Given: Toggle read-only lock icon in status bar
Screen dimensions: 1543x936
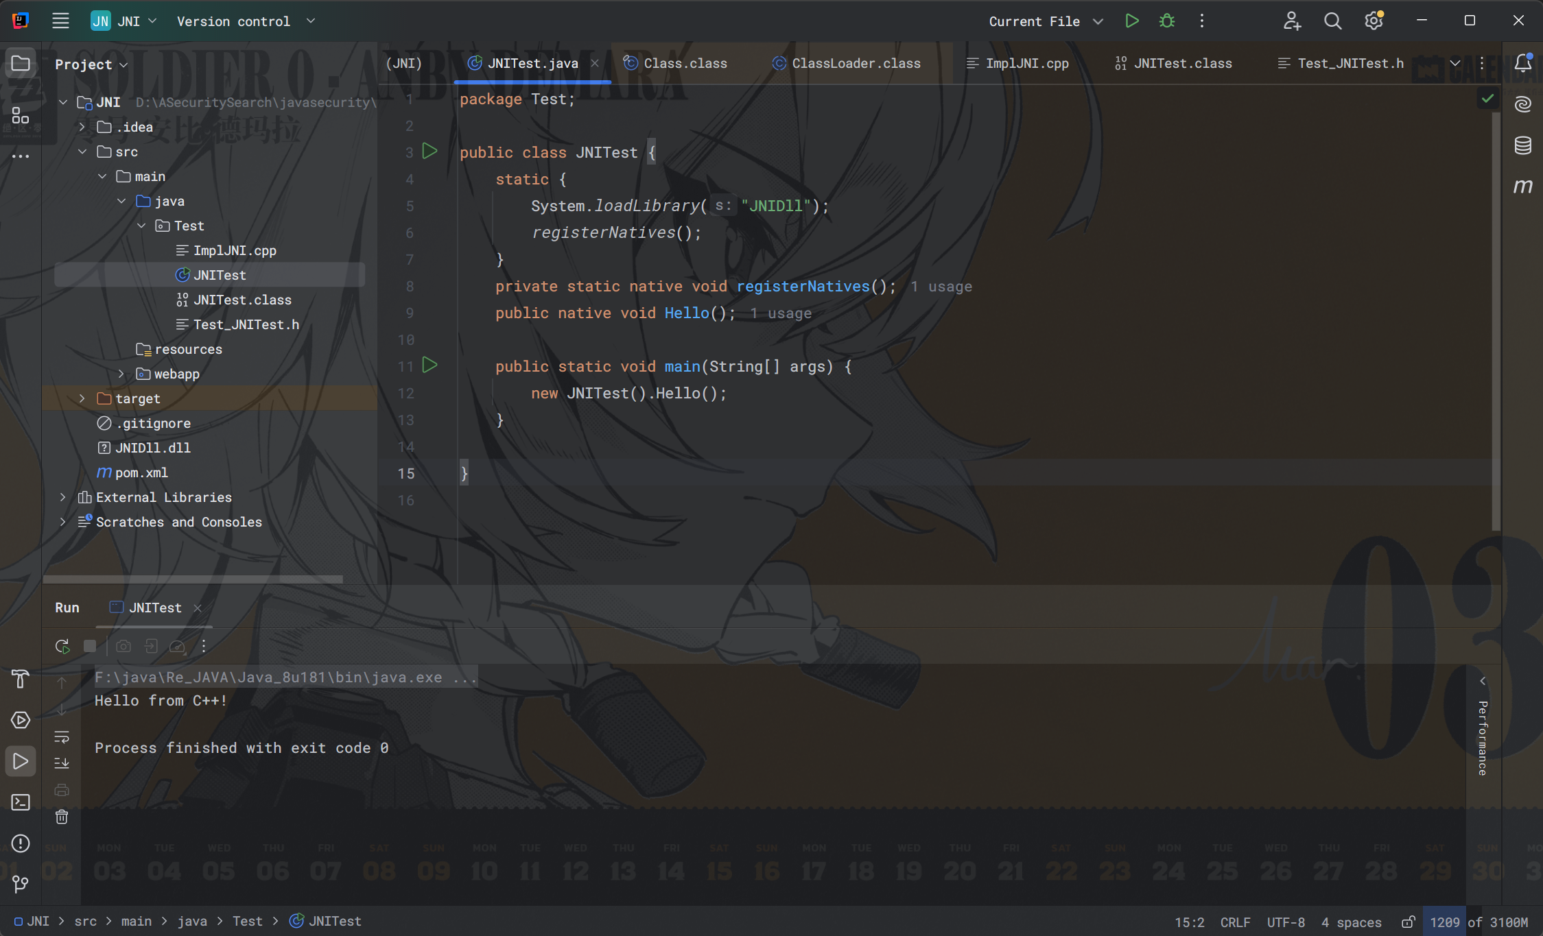Looking at the screenshot, I should coord(1408,922).
